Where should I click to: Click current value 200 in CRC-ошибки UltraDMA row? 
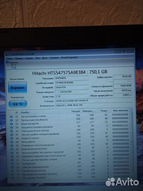80,177
